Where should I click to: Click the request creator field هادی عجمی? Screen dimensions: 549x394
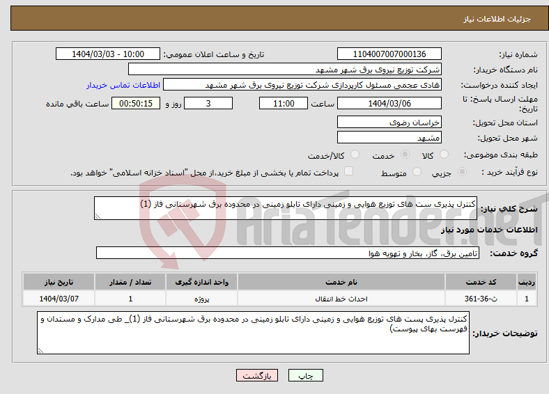click(x=302, y=85)
